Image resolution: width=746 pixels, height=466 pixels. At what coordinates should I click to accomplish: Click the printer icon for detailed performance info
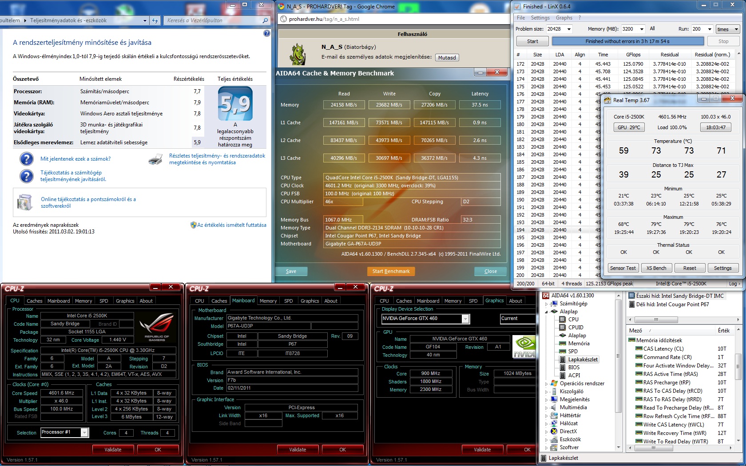tap(155, 159)
